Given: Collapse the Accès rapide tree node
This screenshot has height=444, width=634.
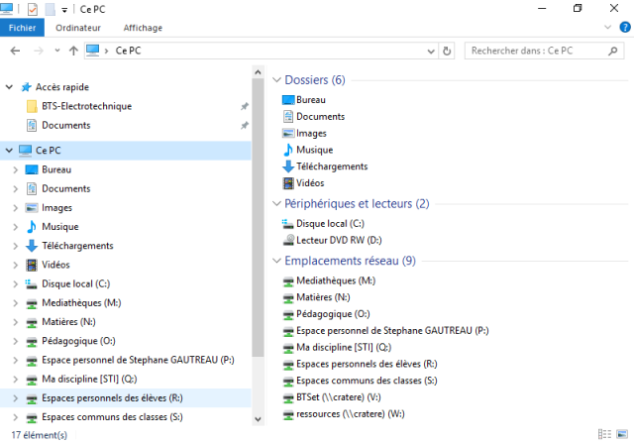Looking at the screenshot, I should [9, 87].
